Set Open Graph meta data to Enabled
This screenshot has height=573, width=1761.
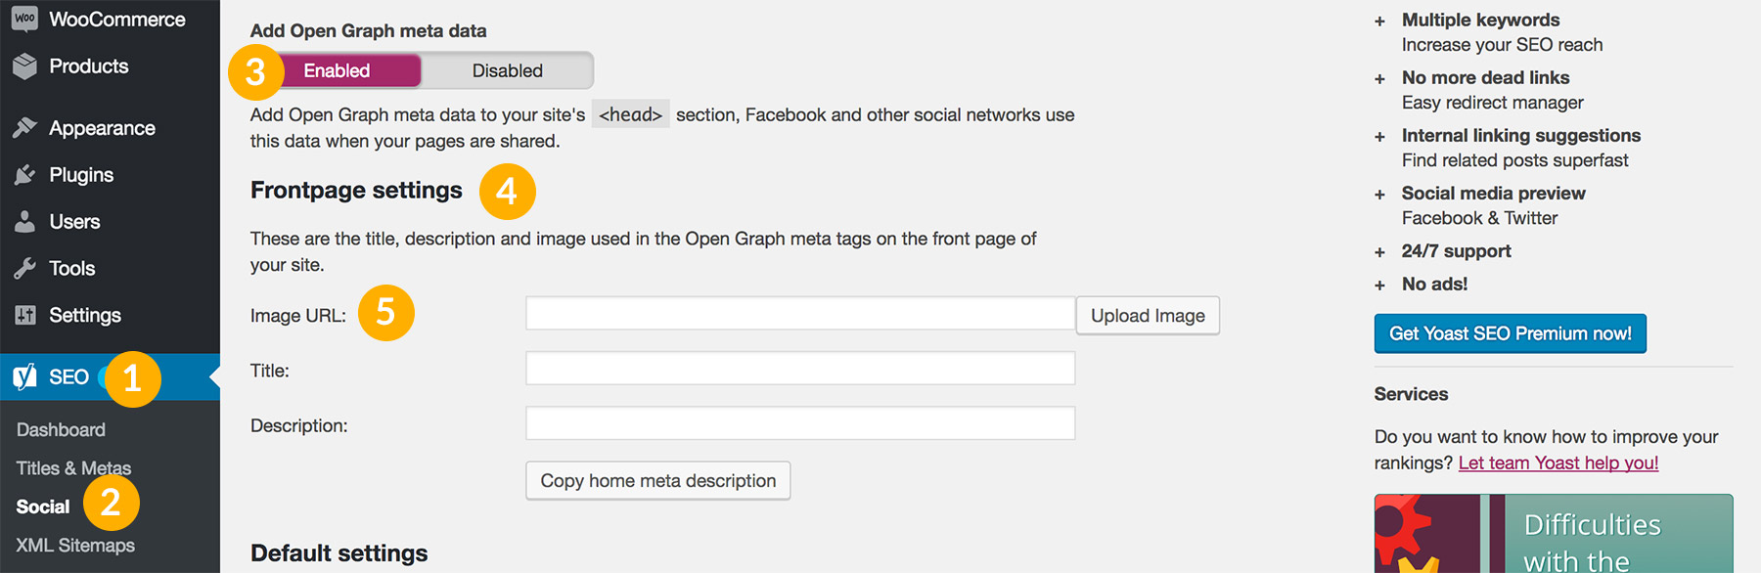point(337,70)
